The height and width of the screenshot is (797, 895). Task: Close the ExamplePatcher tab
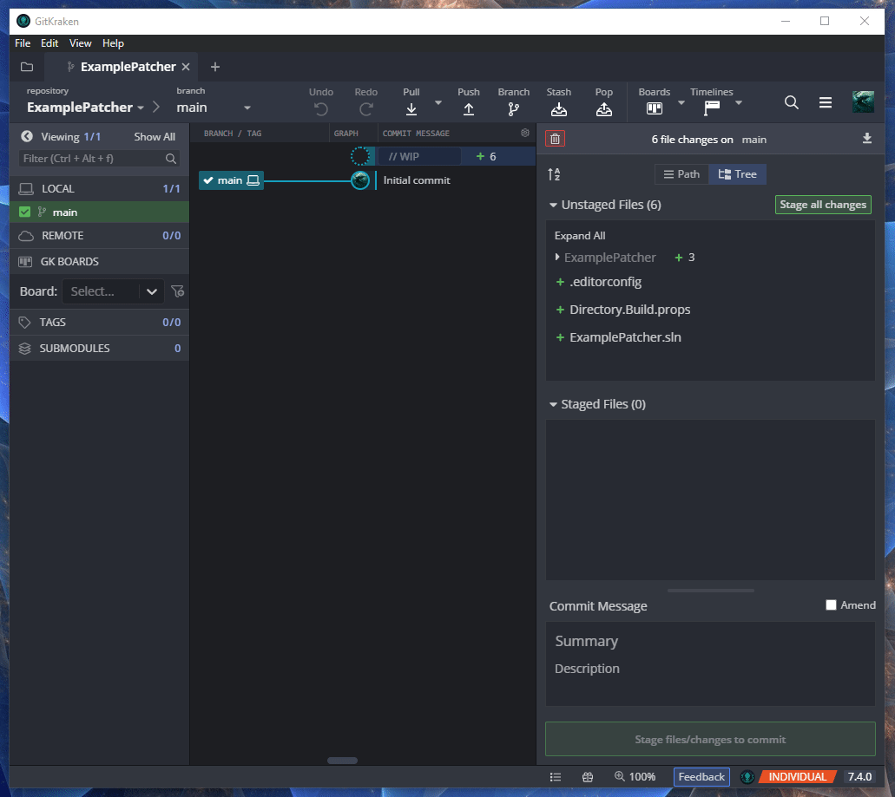186,67
